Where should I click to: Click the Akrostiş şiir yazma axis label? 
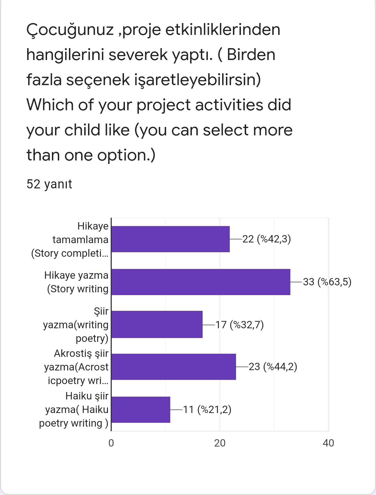click(x=77, y=367)
